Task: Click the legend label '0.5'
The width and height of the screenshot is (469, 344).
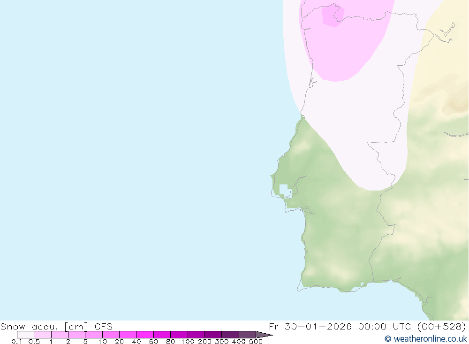Action: tap(34, 341)
